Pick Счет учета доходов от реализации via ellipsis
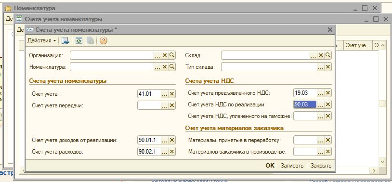Viewport: 392px width, 182px height. (x=165, y=140)
